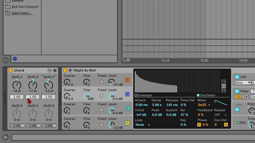
Task: Open the Loop None dropdown
Action: click(143, 125)
